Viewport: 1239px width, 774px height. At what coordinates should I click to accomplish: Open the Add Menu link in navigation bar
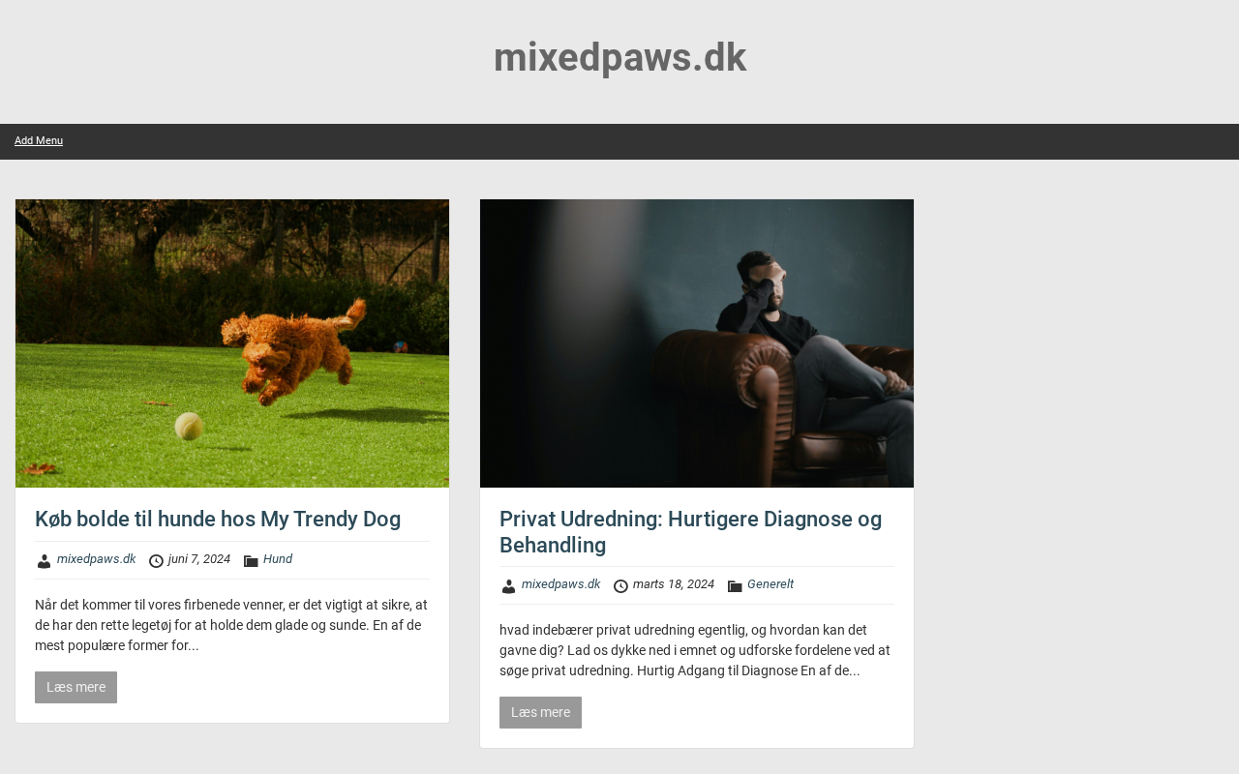(x=39, y=141)
